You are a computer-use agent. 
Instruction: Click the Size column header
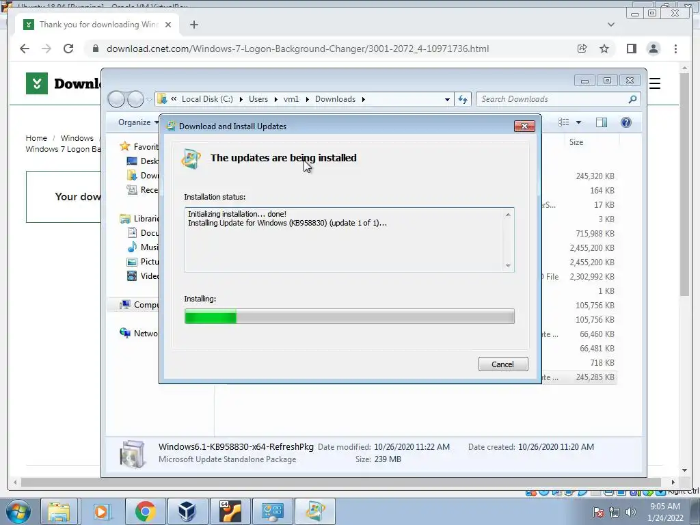[x=576, y=142]
